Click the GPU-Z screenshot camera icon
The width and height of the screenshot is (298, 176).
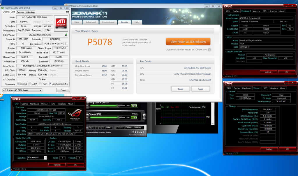click(x=68, y=12)
